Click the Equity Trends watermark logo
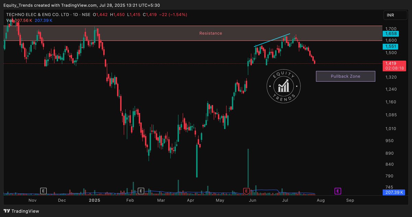Image resolution: width=412 pixels, height=217 pixels. (x=284, y=86)
